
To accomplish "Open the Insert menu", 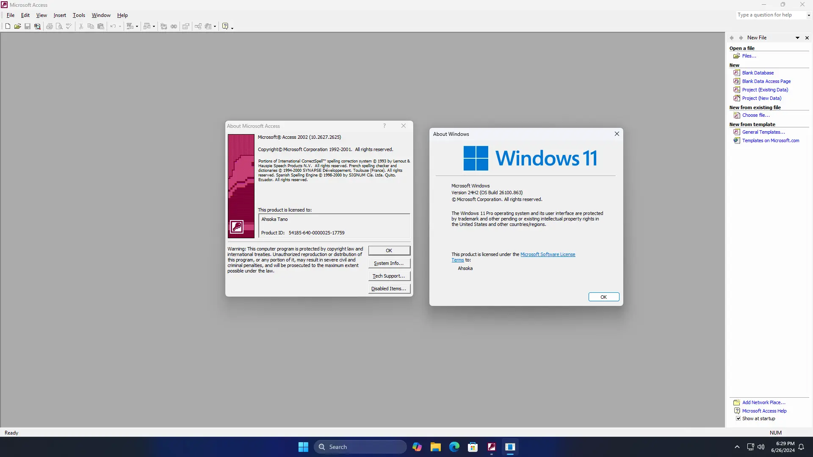I will pyautogui.click(x=60, y=15).
